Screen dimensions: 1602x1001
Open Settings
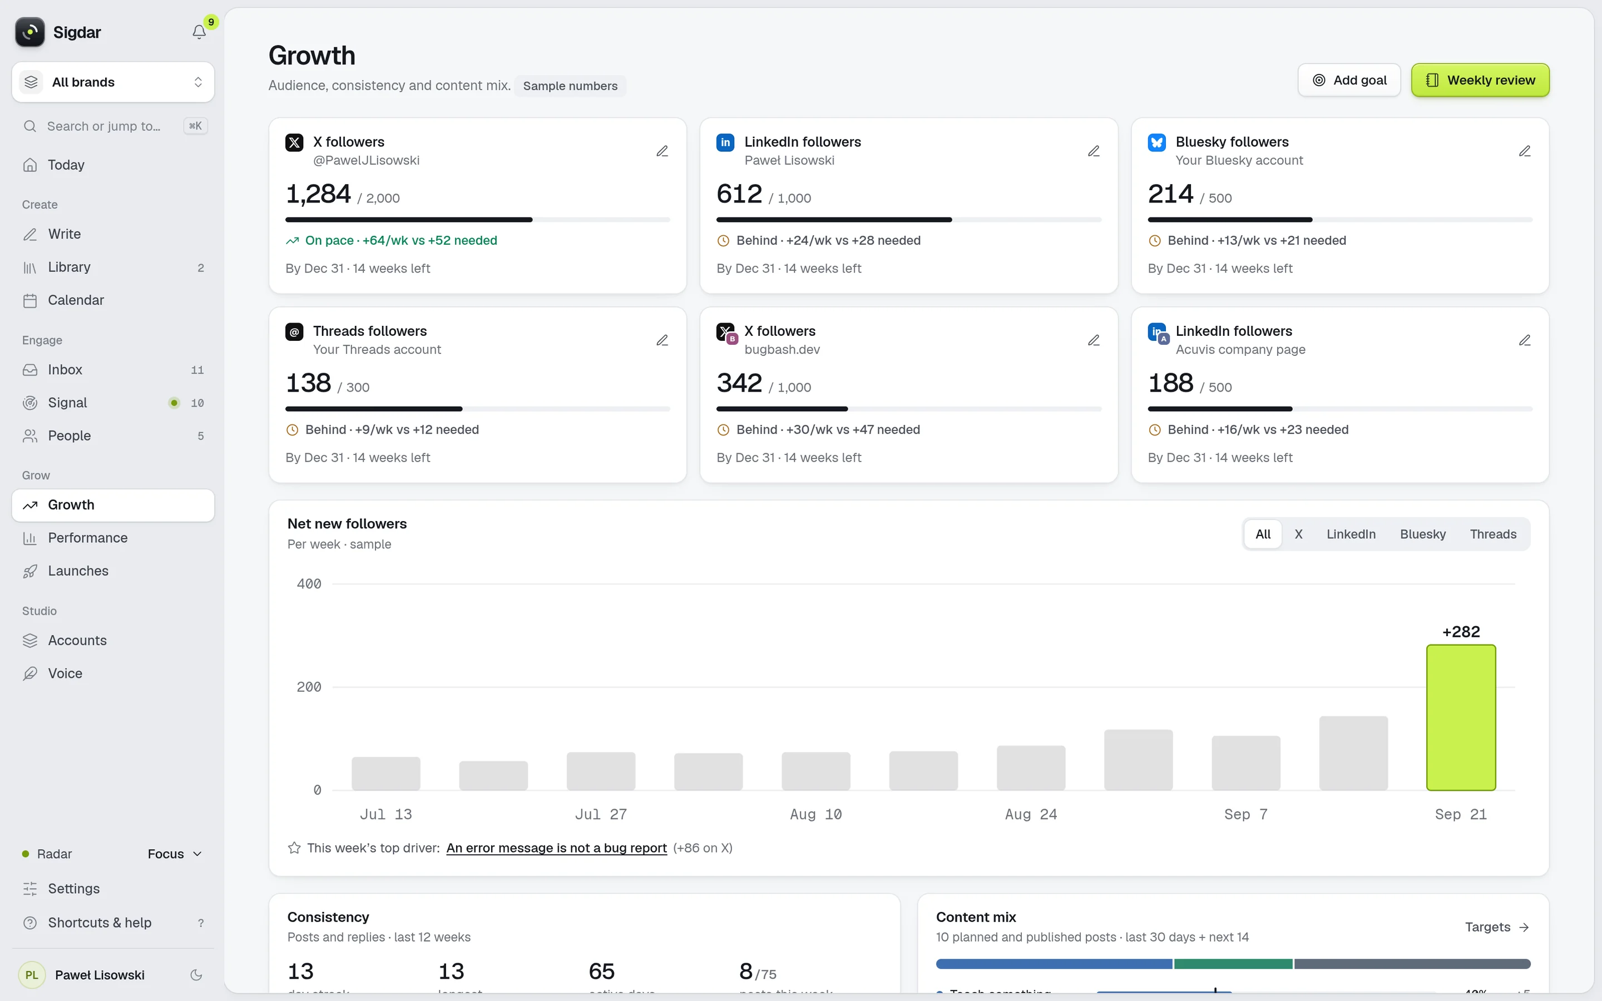coord(113,889)
